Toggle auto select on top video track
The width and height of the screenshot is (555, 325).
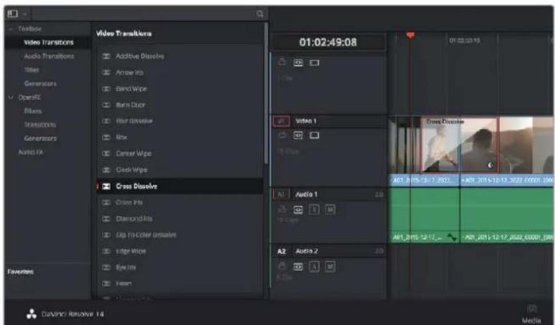[x=298, y=63]
